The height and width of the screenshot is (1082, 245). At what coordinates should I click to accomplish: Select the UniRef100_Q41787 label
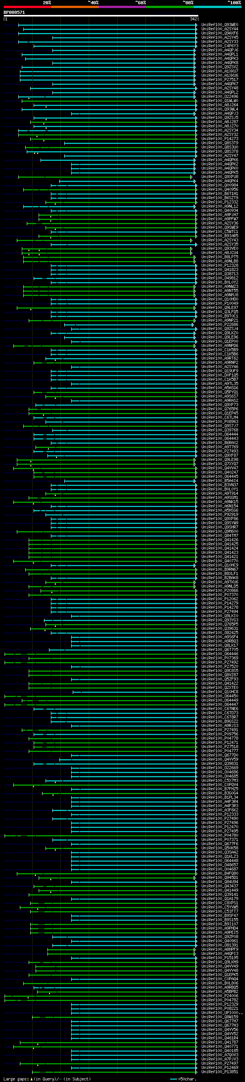220,1042
